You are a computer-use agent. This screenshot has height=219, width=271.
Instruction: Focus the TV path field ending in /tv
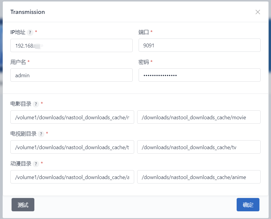199,147
